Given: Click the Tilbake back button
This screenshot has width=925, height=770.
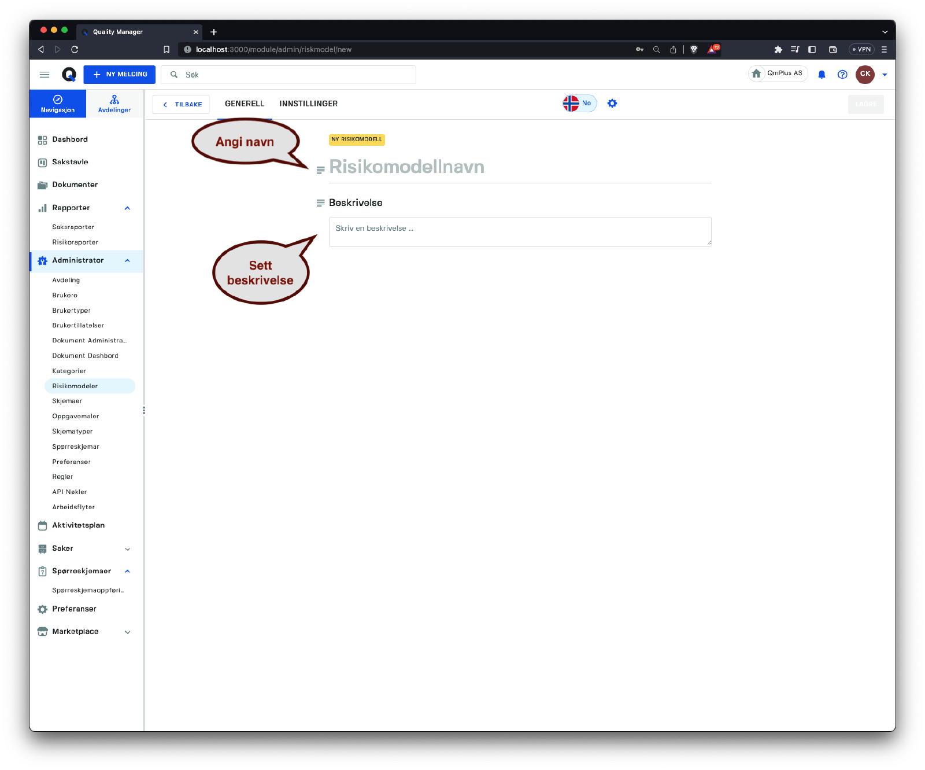Looking at the screenshot, I should click(182, 105).
